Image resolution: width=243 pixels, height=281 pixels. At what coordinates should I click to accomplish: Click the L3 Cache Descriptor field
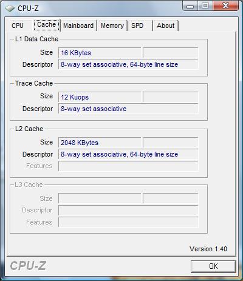pos(128,211)
